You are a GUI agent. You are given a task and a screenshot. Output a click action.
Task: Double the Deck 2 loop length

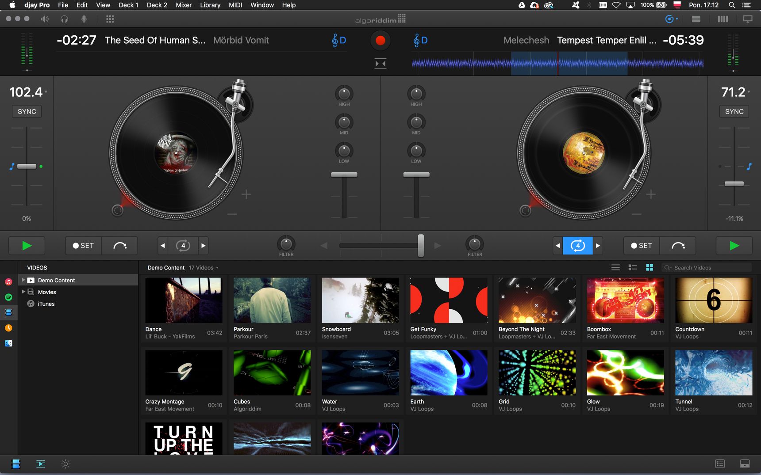(598, 245)
